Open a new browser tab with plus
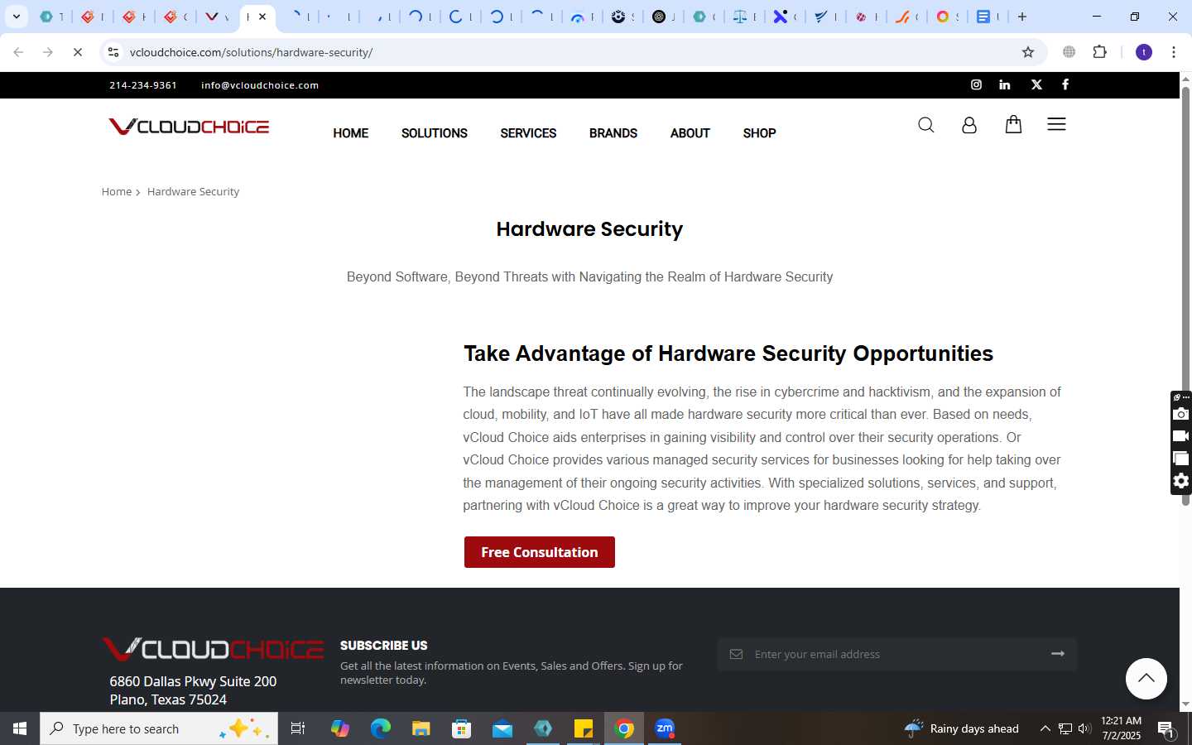The height and width of the screenshot is (745, 1192). (x=1022, y=17)
